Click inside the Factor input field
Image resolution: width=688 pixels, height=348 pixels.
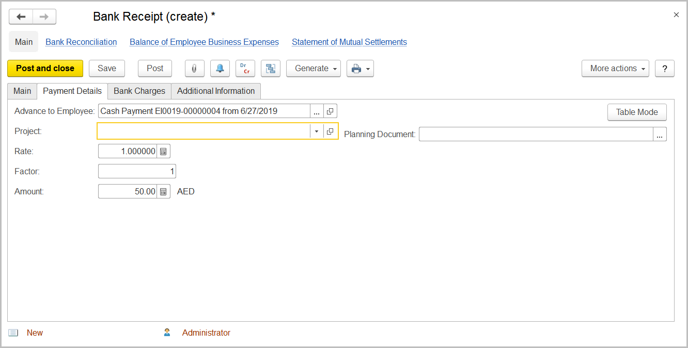pyautogui.click(x=137, y=171)
